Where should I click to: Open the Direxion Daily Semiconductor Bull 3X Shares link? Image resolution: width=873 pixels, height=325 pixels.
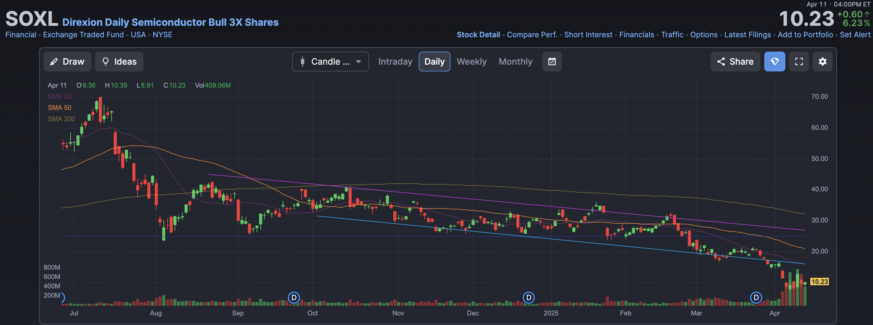[170, 22]
